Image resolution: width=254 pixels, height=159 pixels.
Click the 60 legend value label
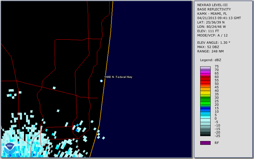[217, 77]
